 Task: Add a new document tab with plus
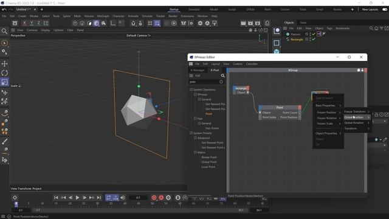42,10
